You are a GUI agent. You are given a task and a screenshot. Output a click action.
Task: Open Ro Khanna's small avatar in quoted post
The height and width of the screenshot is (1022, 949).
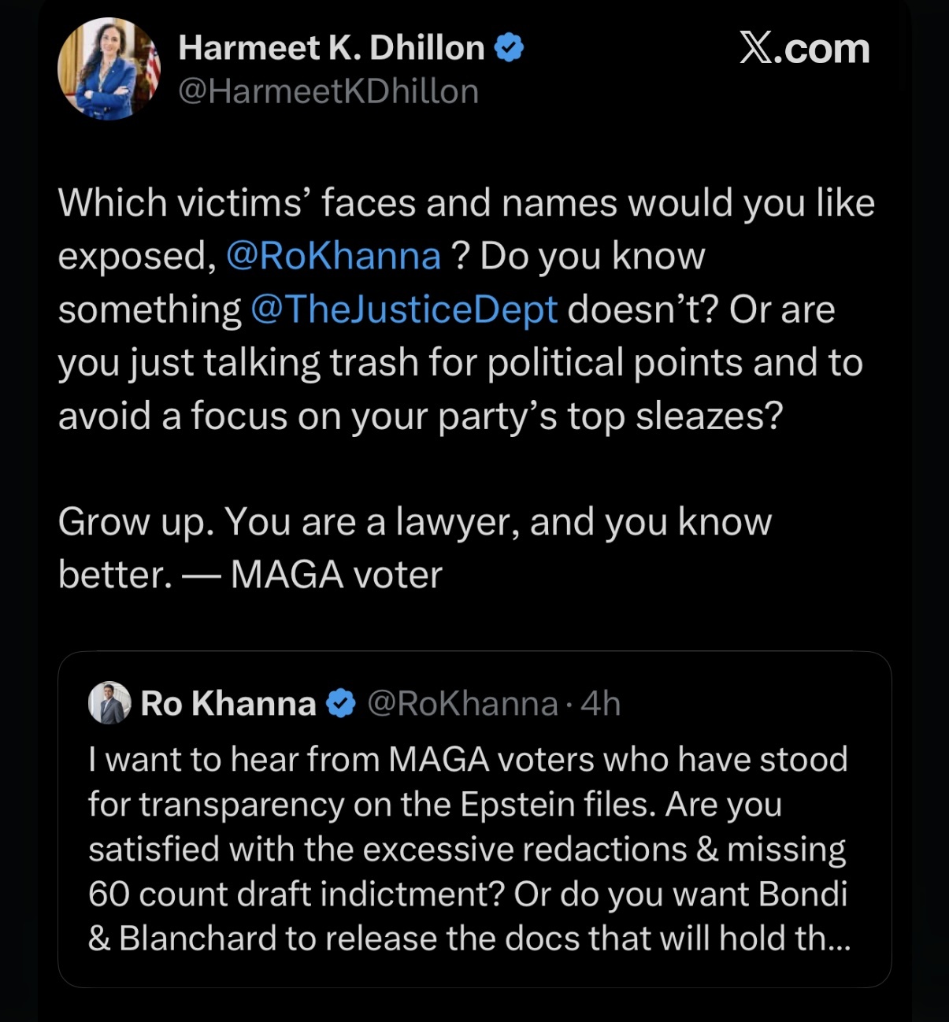[x=109, y=702]
